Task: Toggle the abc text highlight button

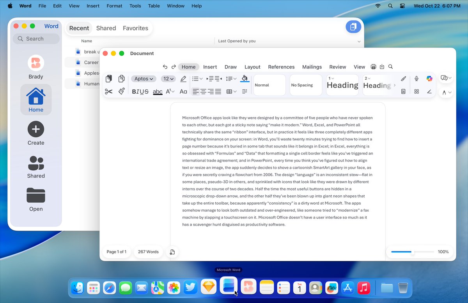Action: click(158, 92)
